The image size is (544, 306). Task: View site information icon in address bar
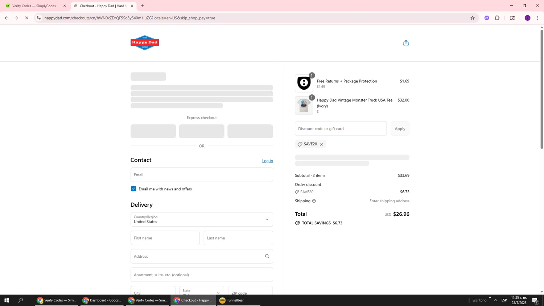tap(39, 18)
